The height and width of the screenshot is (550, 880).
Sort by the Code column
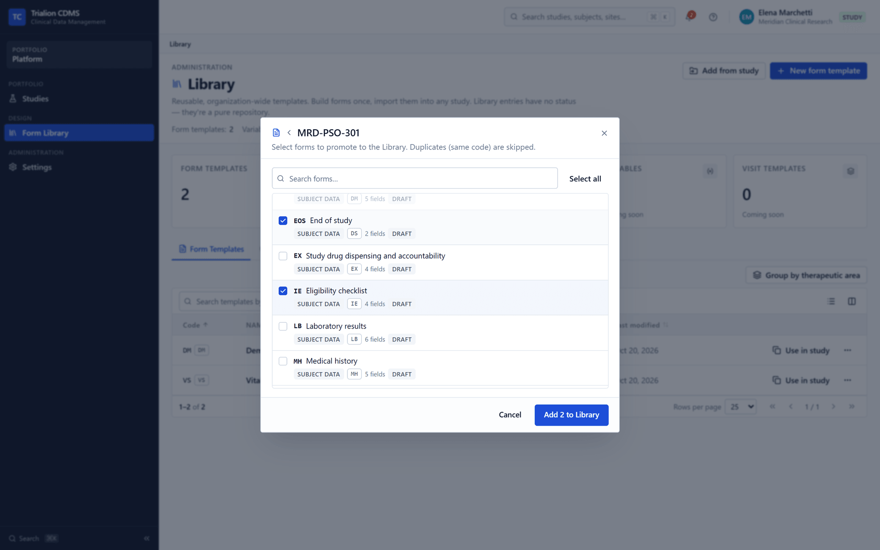tap(195, 325)
